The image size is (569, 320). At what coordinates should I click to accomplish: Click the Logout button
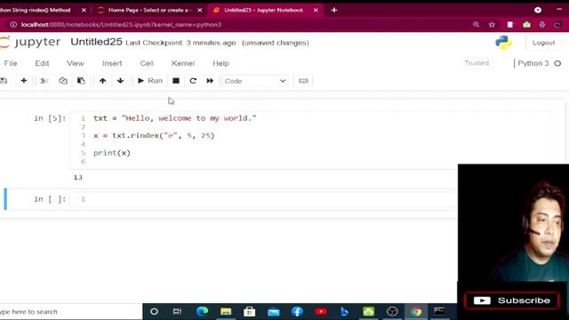point(543,43)
